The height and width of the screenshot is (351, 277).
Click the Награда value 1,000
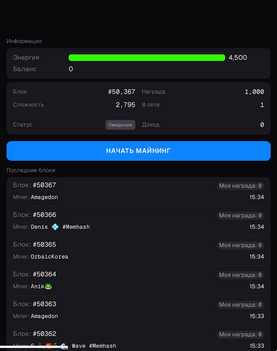254,92
